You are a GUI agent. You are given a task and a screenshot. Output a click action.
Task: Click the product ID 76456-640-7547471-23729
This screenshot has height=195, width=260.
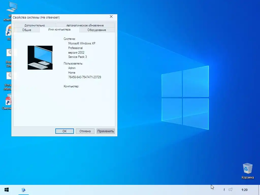[x=85, y=77]
